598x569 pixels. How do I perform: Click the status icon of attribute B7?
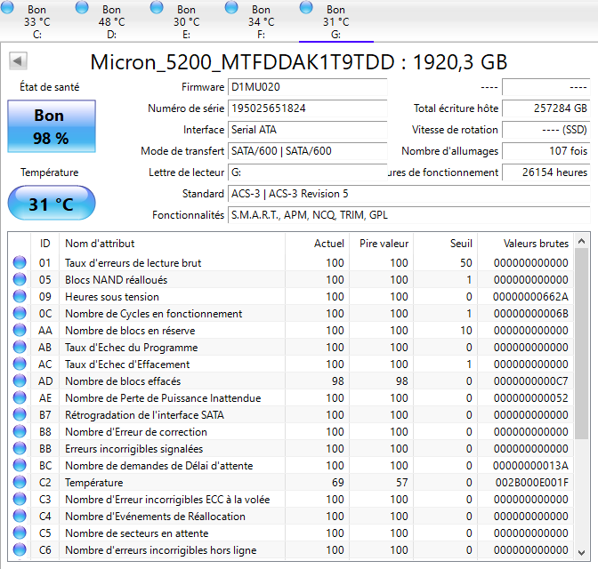tap(20, 414)
